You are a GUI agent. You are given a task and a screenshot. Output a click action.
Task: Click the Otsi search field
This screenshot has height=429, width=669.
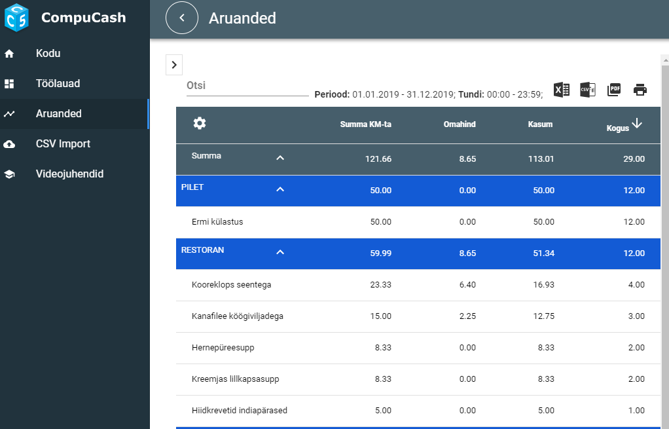click(247, 85)
